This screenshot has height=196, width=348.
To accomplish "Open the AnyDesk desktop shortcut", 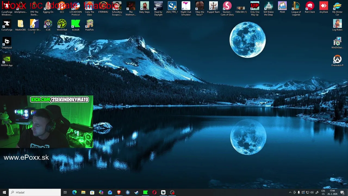I will 324,7.
